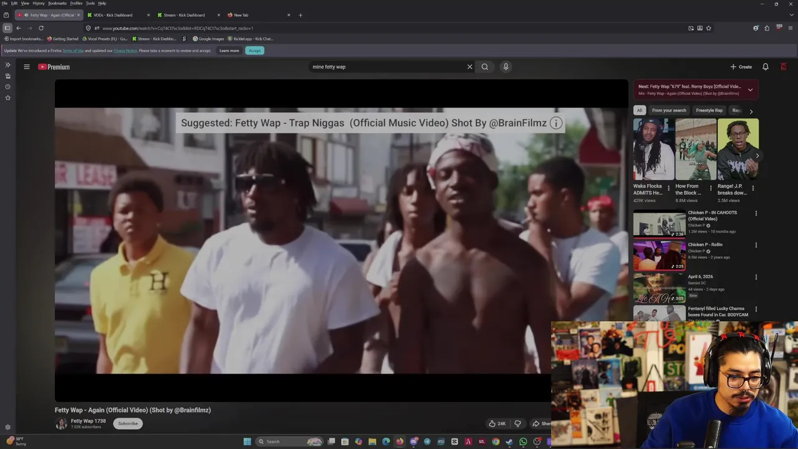The image size is (798, 449).
Task: Open the site security shield icon
Action: click(89, 28)
